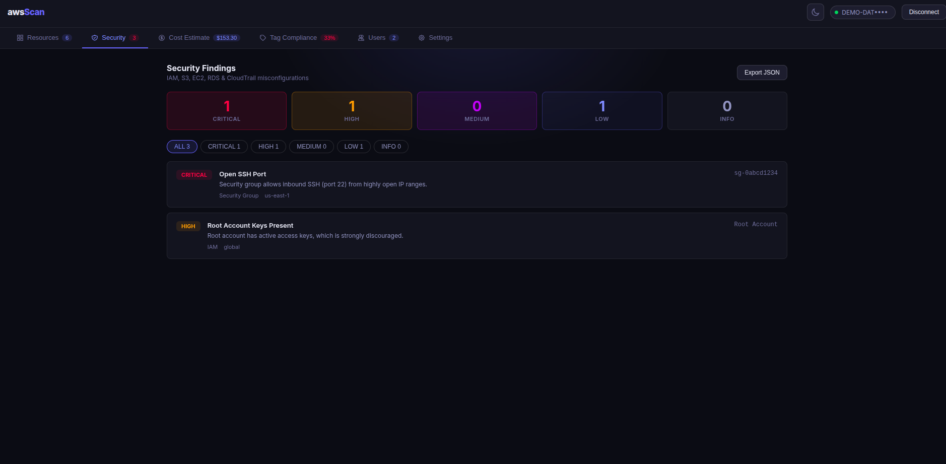This screenshot has width=946, height=464.
Task: Click the sg-0abcd1234 resource ID
Action: (x=756, y=173)
